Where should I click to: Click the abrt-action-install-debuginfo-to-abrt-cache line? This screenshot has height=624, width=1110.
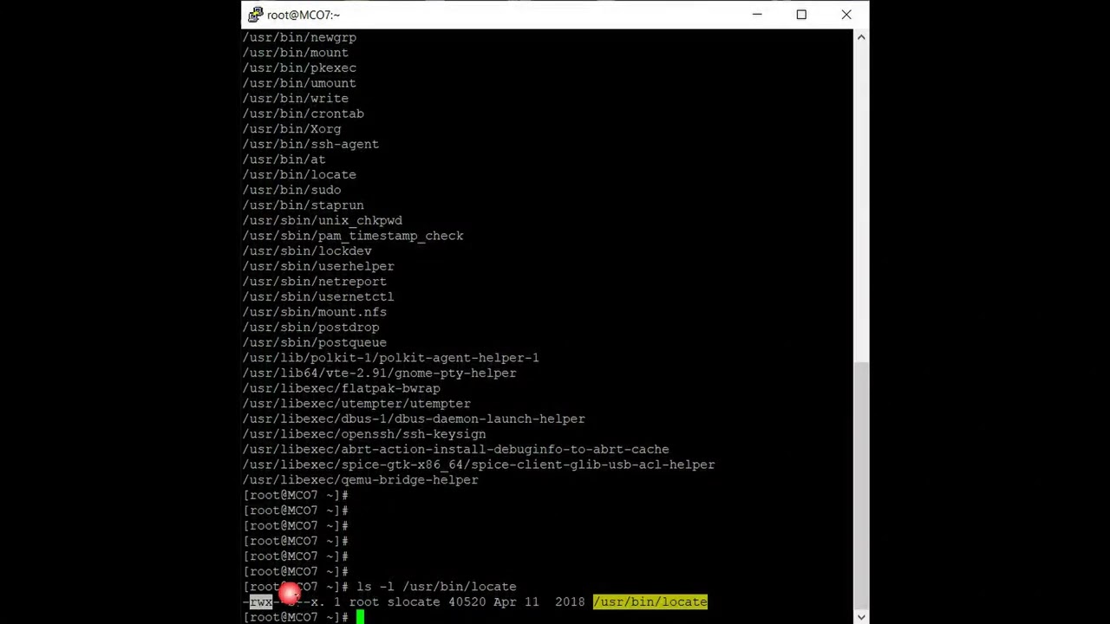click(456, 449)
